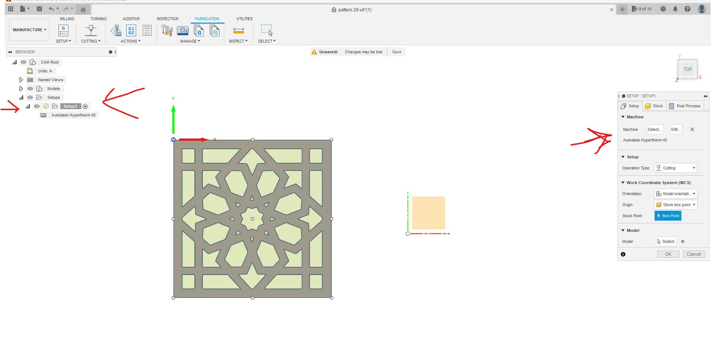Collapse the Browser panel

click(x=10, y=52)
